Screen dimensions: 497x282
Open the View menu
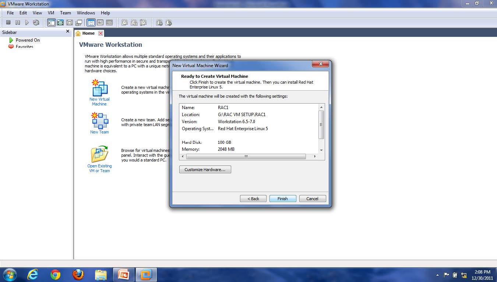[x=37, y=13]
